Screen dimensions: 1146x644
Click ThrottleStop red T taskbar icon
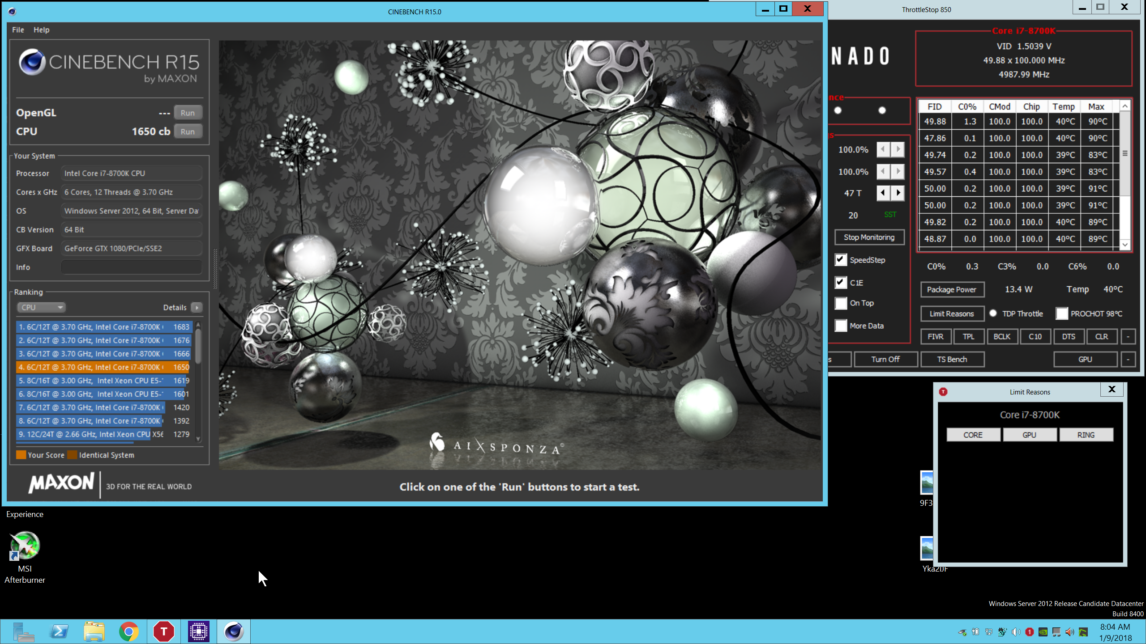163,631
